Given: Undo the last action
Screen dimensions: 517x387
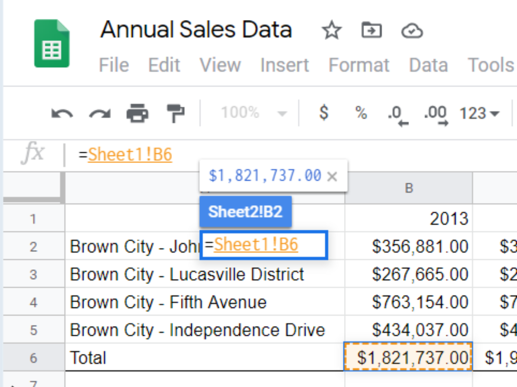Looking at the screenshot, I should pos(63,114).
